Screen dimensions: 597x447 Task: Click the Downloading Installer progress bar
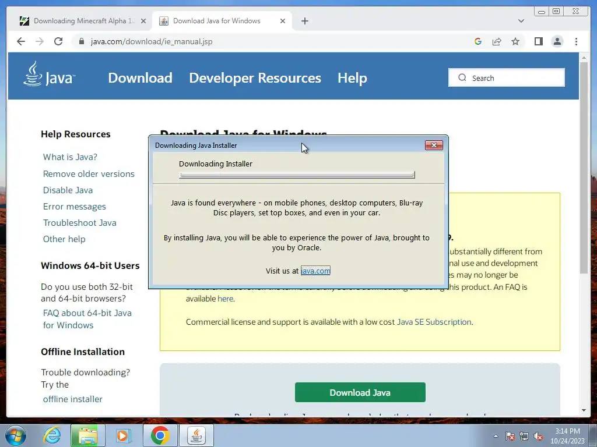[x=297, y=175]
